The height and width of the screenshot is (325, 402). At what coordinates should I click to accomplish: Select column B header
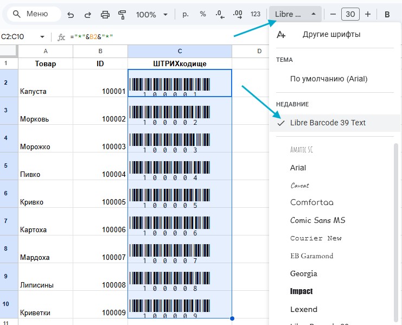pos(100,51)
